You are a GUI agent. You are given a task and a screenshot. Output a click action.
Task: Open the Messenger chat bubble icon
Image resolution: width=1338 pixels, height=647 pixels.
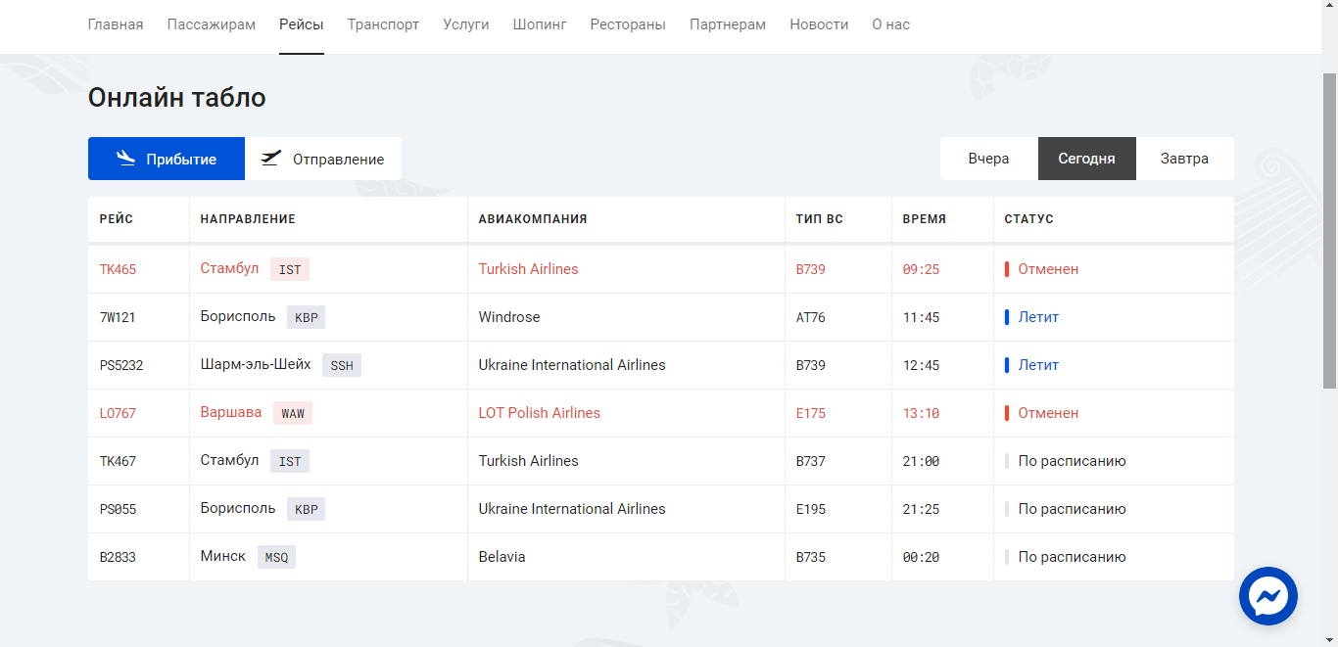1268,596
